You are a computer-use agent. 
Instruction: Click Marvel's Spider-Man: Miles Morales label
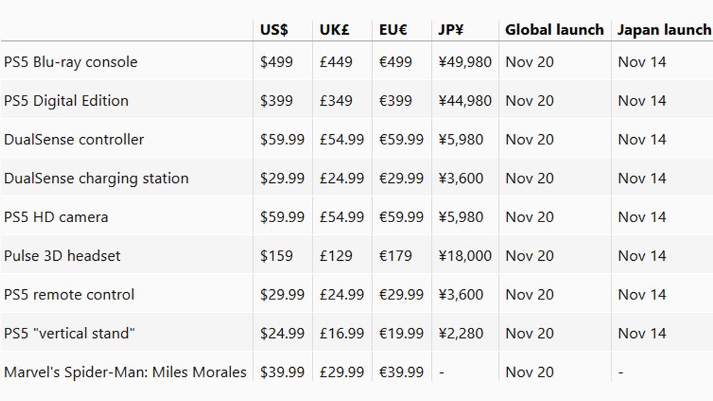[125, 372]
